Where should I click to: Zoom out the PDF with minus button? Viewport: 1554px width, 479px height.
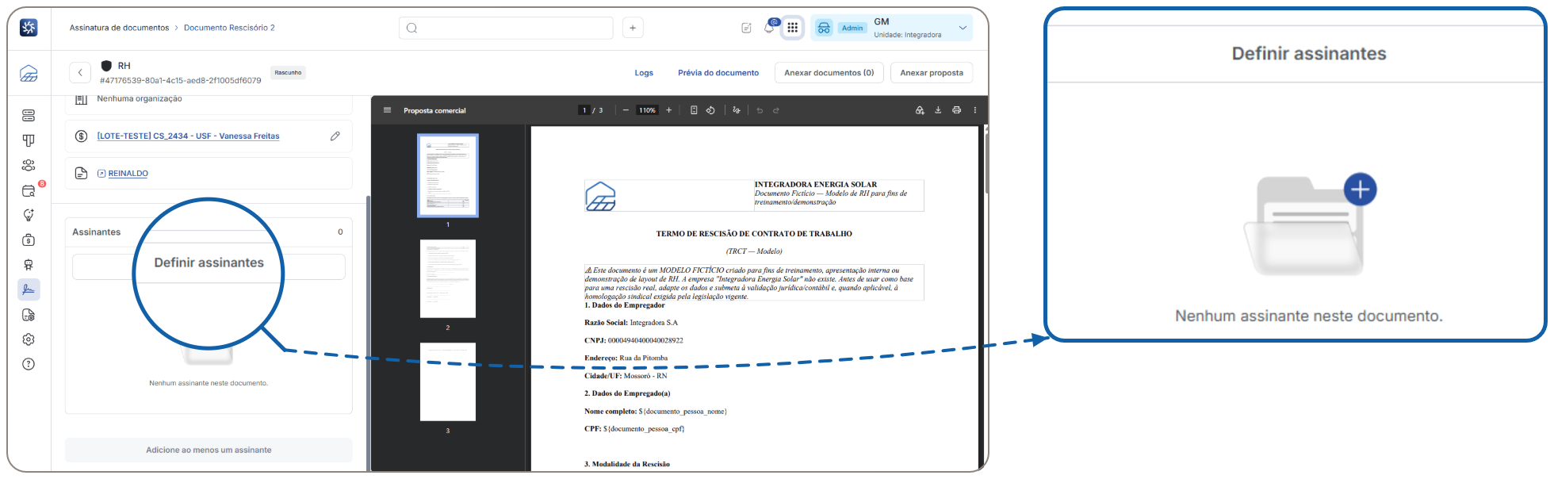click(x=626, y=110)
